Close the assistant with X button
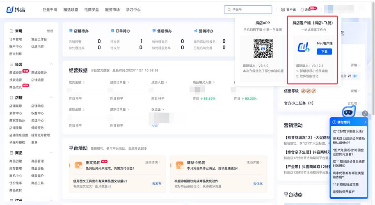375x205 pixels. click(x=365, y=114)
